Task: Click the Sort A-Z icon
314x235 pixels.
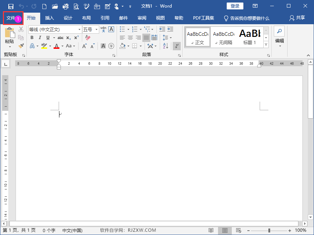Action: click(166, 46)
